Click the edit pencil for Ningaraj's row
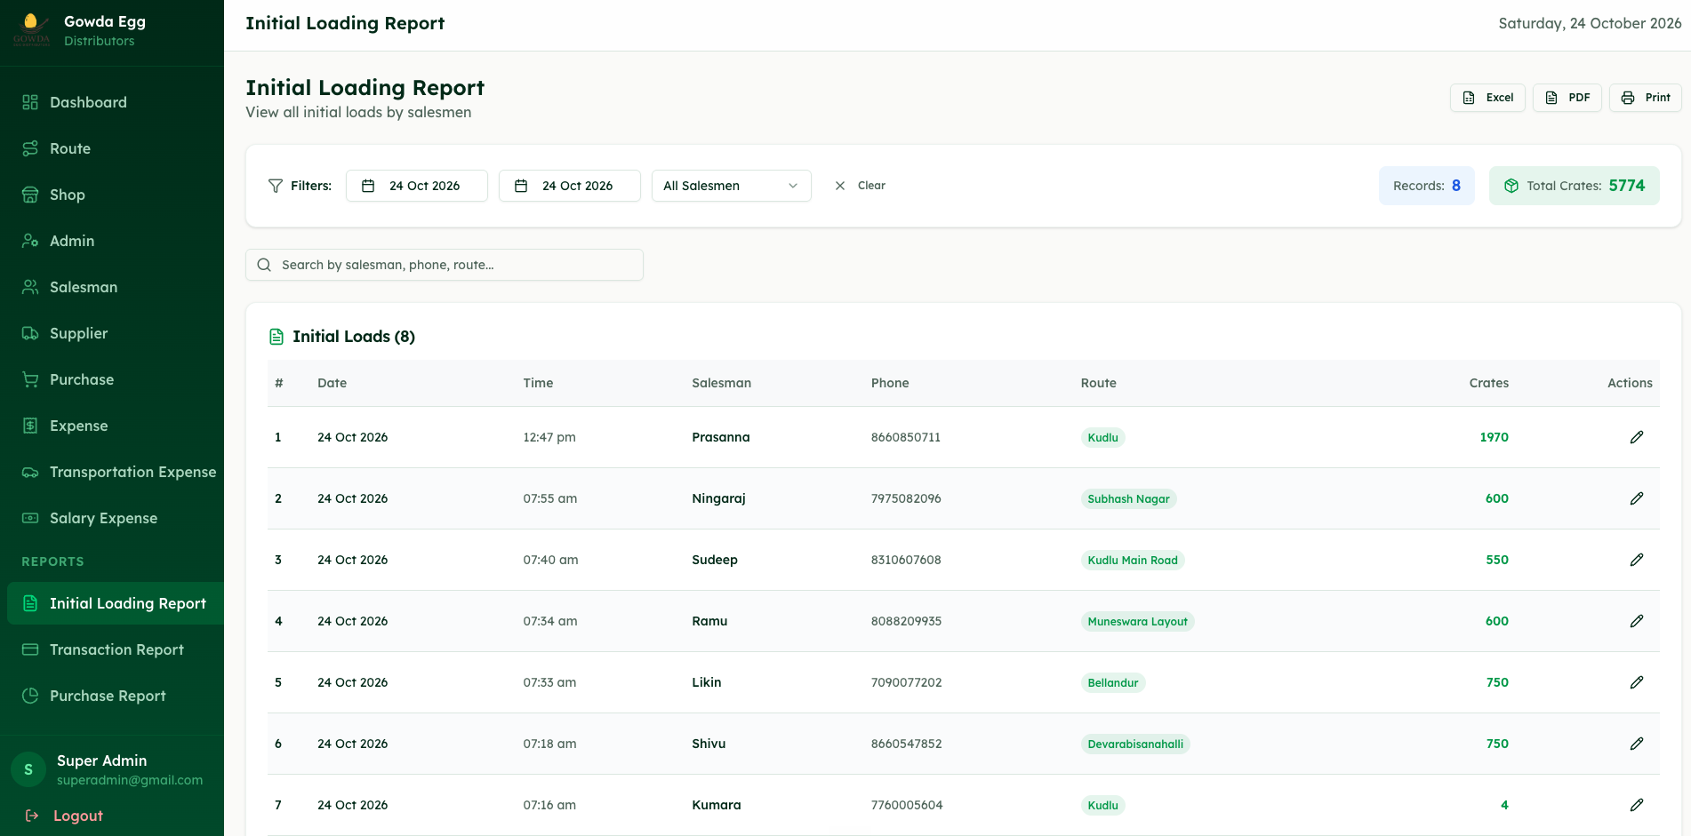This screenshot has height=836, width=1691. 1636,498
